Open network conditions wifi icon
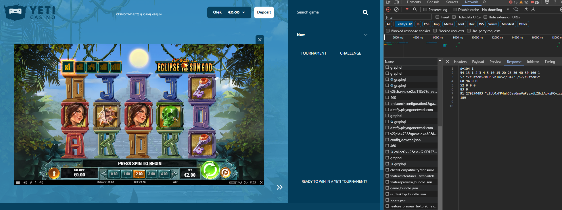The width and height of the screenshot is (562, 210). pyautogui.click(x=516, y=9)
